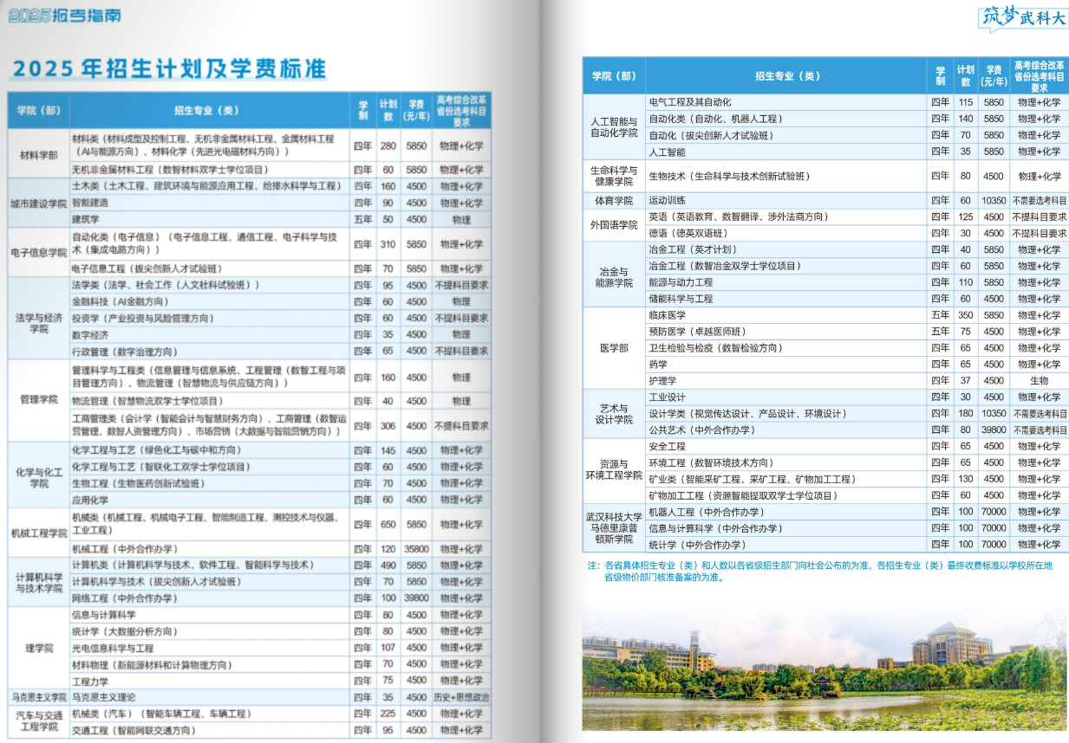Click "公共艺术（中外合作办学）" major
Viewport: 1069px width, 743px height.
coord(702,430)
